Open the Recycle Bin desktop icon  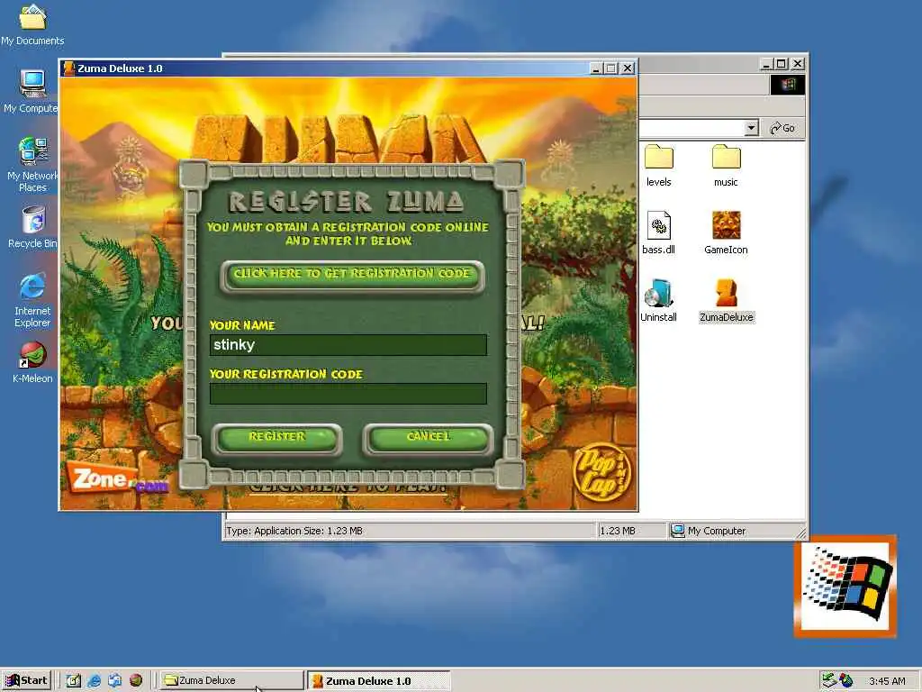coord(33,227)
